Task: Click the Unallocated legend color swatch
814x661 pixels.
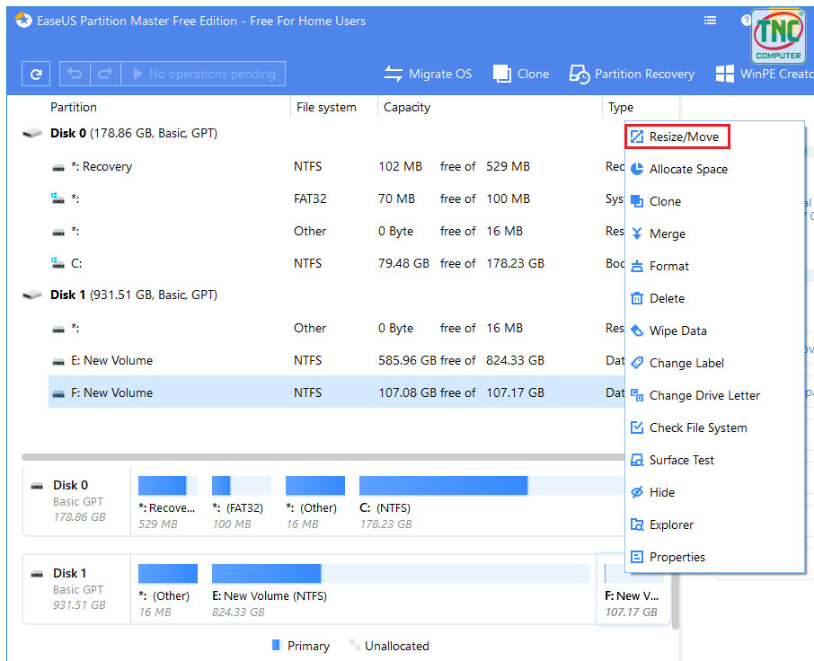Action: click(355, 645)
